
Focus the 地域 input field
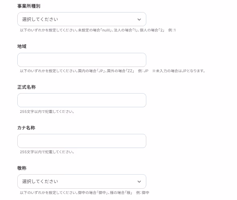pos(82,60)
